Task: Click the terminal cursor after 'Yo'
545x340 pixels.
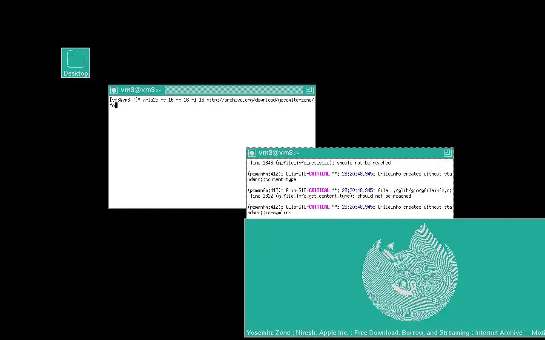Action: pos(116,105)
